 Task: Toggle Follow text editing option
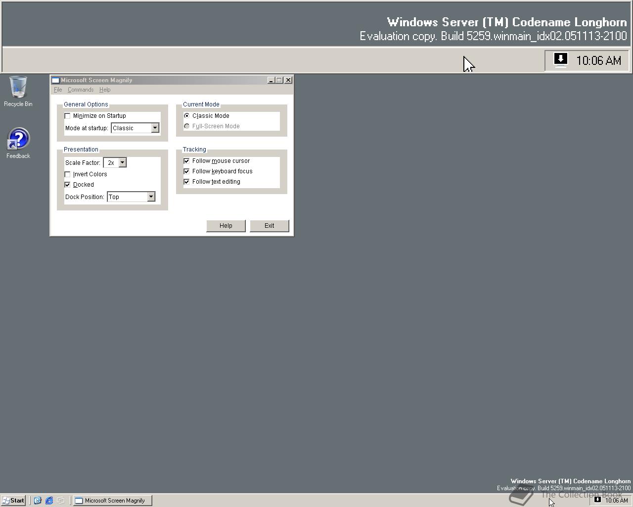(x=187, y=182)
